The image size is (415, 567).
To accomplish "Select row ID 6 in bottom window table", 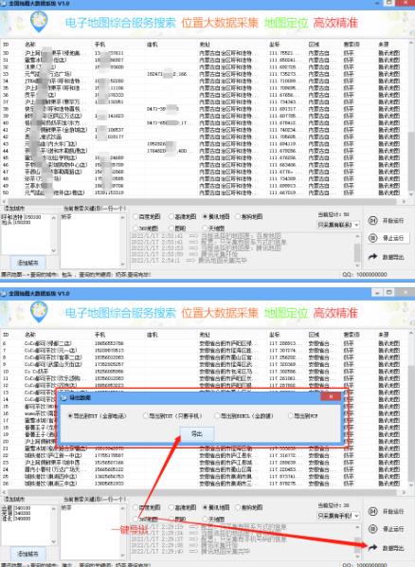I will pos(205,343).
